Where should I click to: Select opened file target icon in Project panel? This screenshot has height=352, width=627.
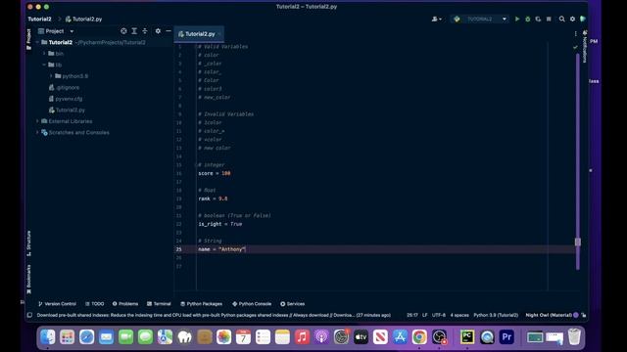pyautogui.click(x=123, y=30)
